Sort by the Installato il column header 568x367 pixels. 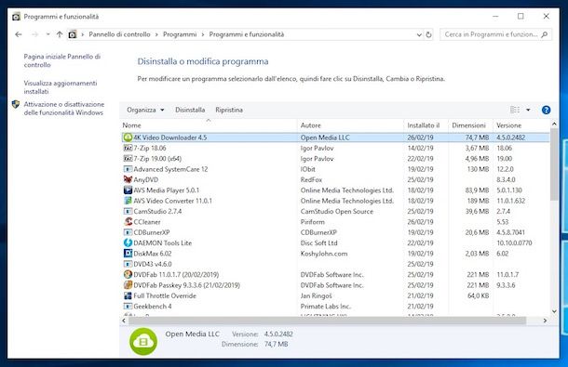coord(426,125)
